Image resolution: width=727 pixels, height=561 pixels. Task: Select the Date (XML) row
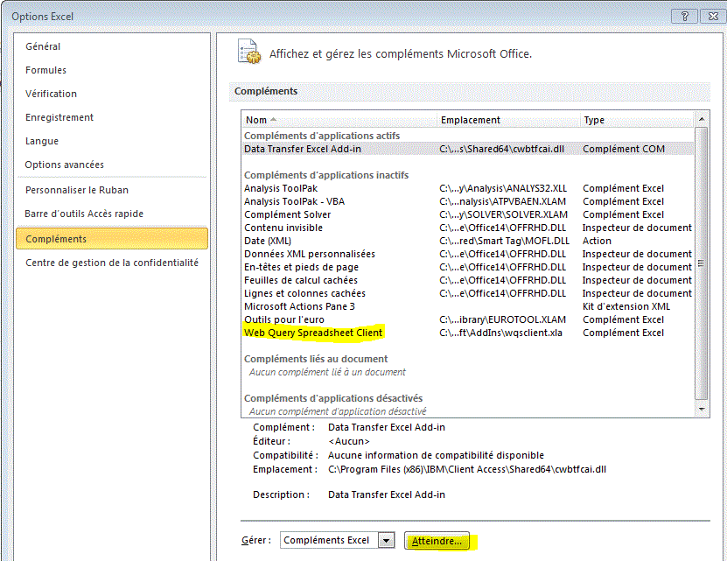467,241
